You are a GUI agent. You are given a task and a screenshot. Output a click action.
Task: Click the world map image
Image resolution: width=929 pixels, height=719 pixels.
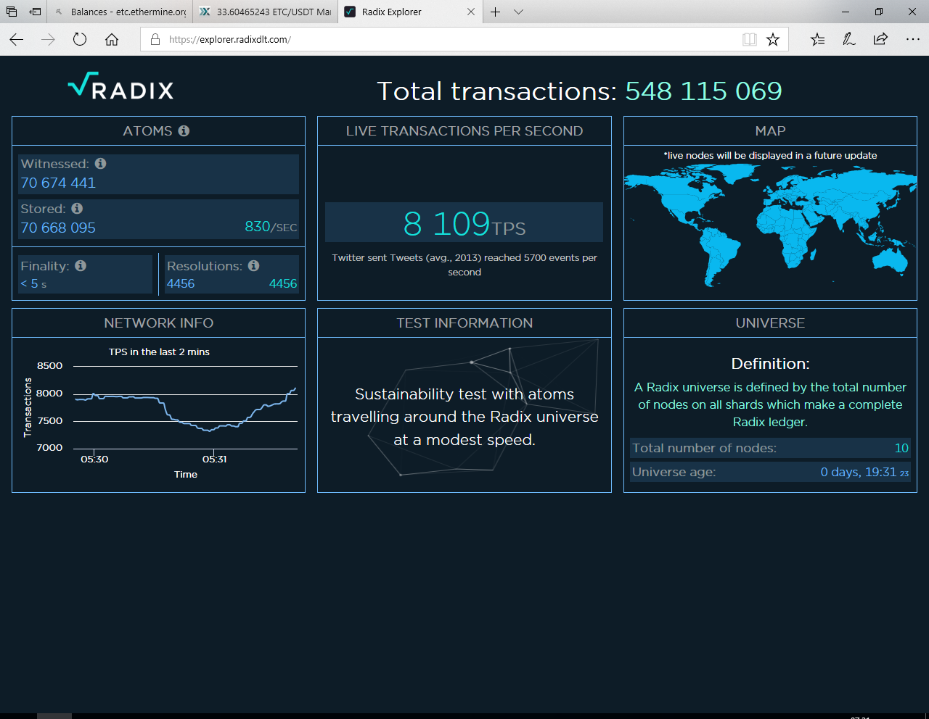coord(770,225)
